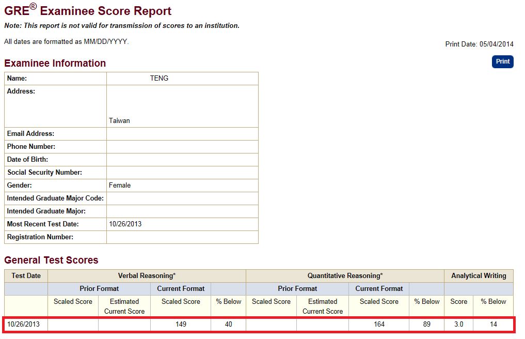Click the Quantitative Reasoning* column header
Screen dimensions: 525x339
click(345, 275)
